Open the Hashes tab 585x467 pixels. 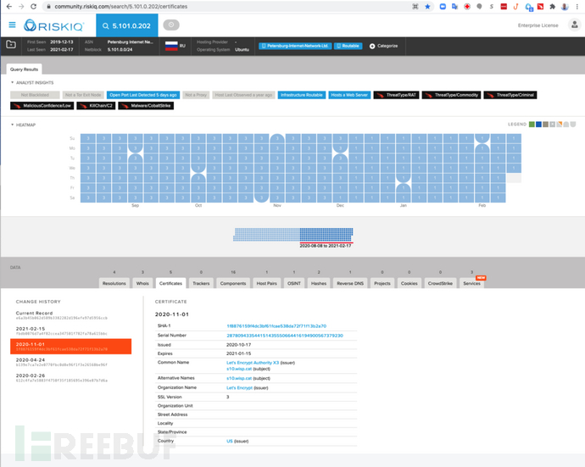[319, 283]
